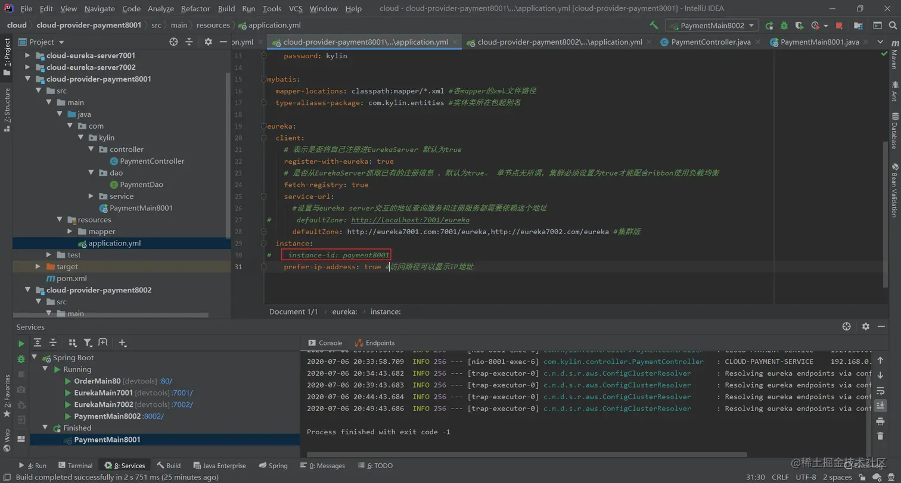The height and width of the screenshot is (483, 901).
Task: Open the VCS menu
Action: (x=296, y=8)
